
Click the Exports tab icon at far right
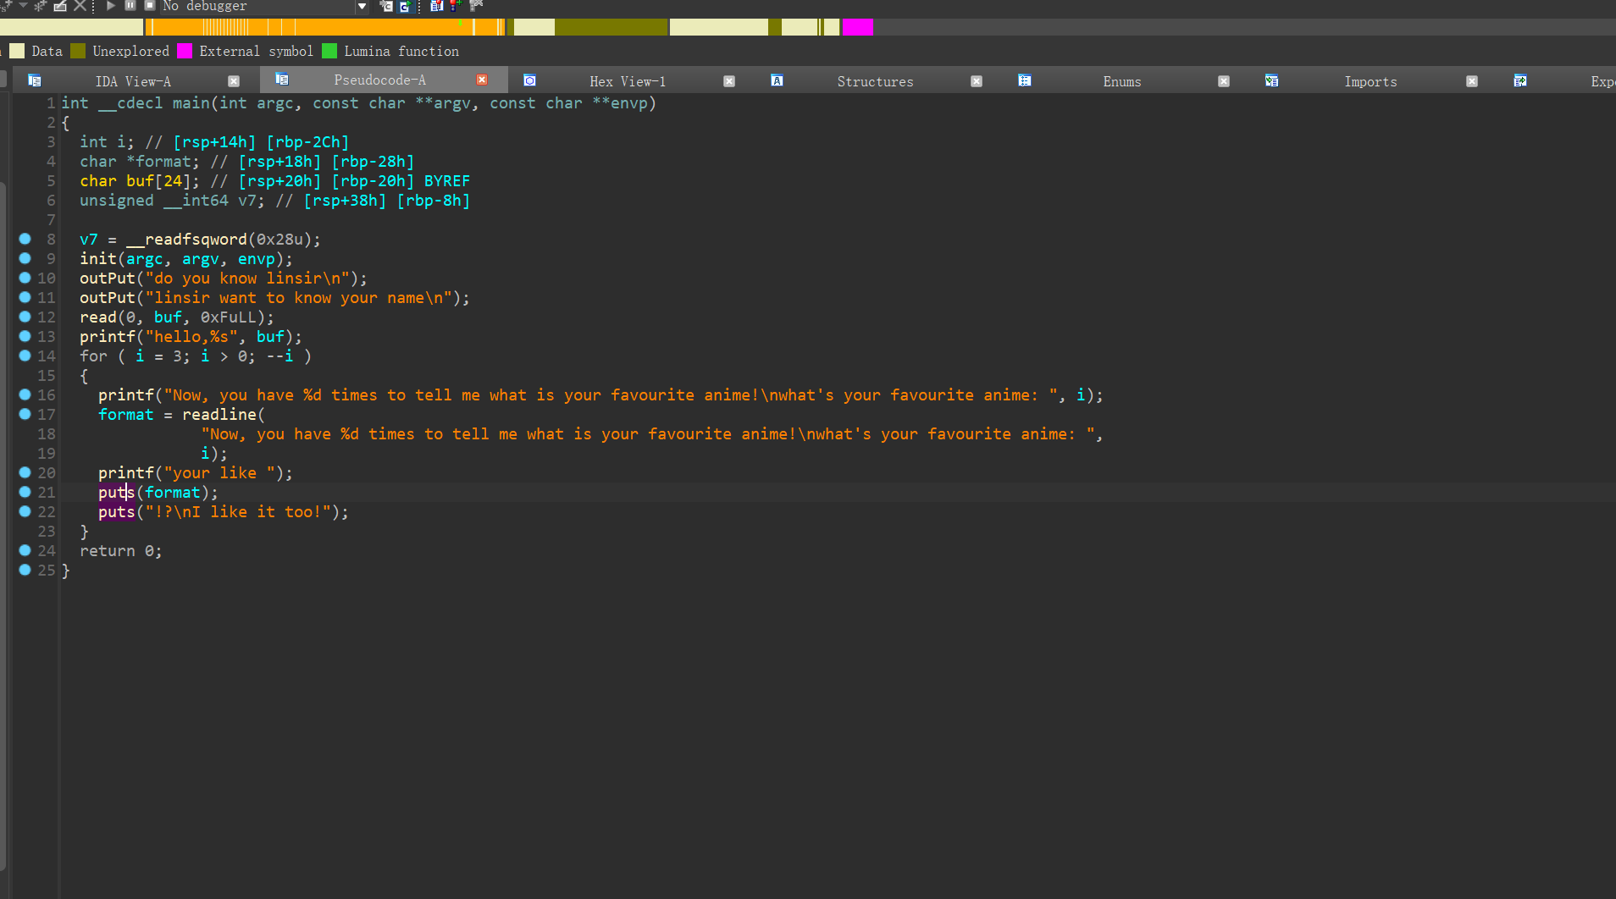1520,80
